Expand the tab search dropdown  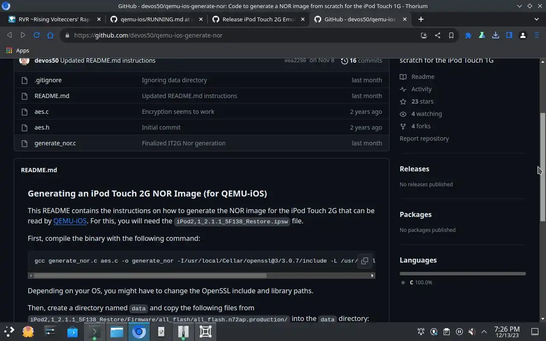pos(536,19)
